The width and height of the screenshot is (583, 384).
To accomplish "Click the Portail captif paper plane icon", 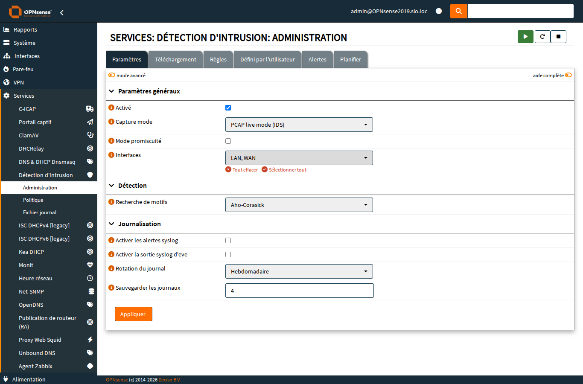I will [x=90, y=122].
